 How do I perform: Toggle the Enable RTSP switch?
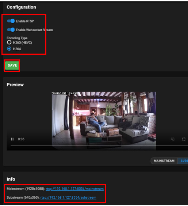pyautogui.click(x=11, y=21)
